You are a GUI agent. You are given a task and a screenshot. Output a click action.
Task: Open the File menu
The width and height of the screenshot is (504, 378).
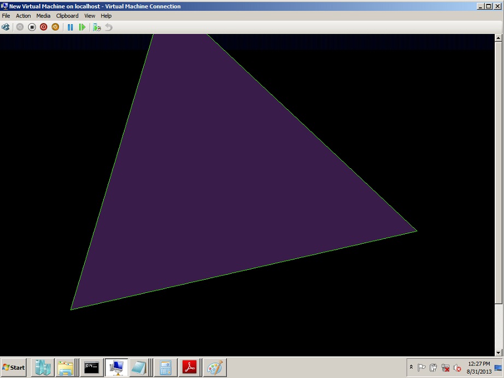(6, 16)
